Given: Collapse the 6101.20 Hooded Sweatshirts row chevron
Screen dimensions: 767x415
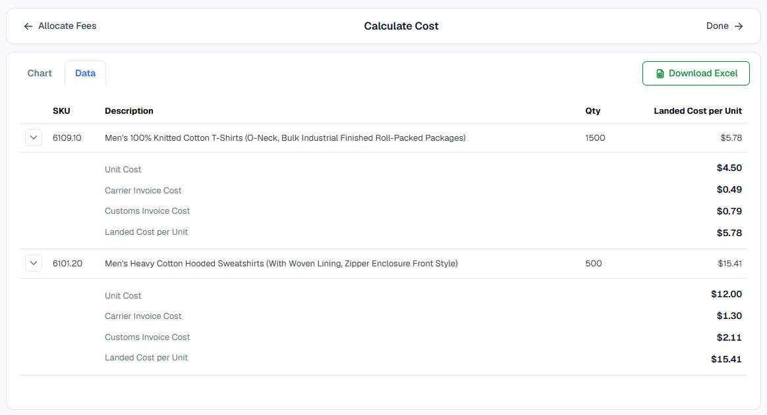Looking at the screenshot, I should pos(34,264).
